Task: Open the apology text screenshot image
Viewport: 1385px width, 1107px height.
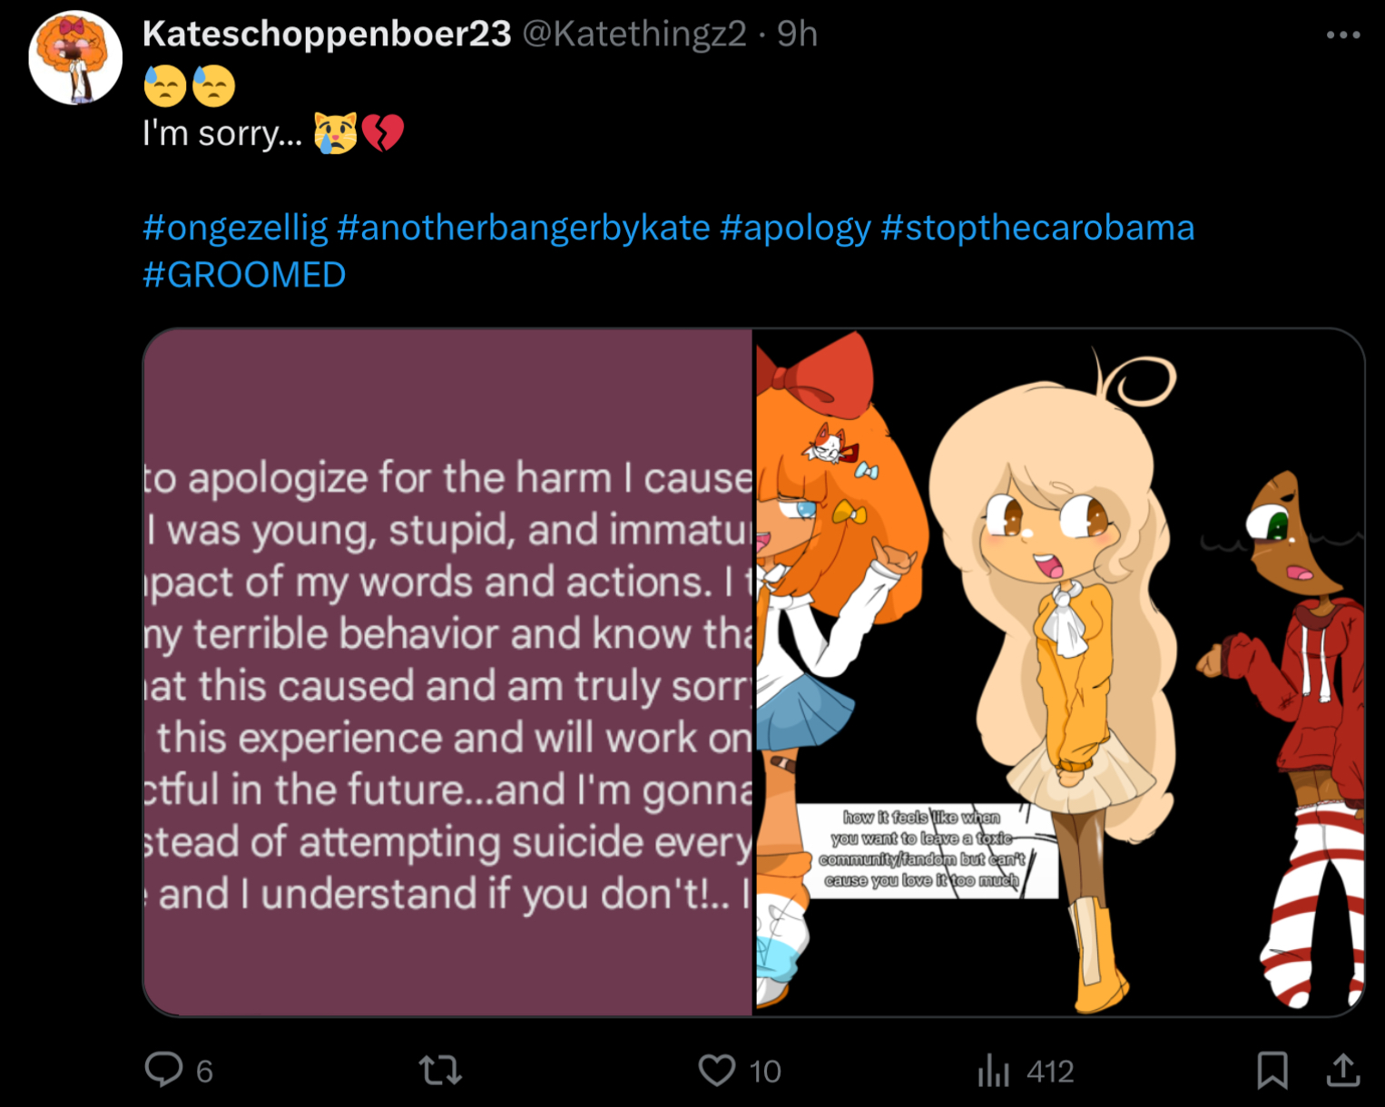Action: tap(448, 671)
